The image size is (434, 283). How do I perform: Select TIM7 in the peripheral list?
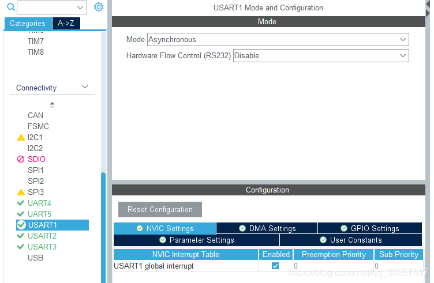tap(36, 41)
